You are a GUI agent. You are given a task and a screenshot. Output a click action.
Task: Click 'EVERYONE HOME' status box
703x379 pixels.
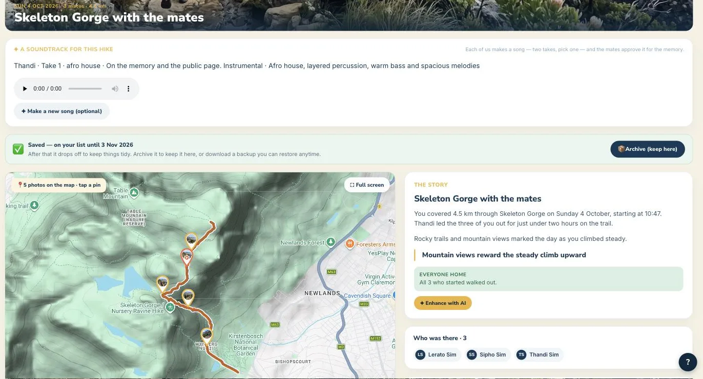[x=548, y=279]
